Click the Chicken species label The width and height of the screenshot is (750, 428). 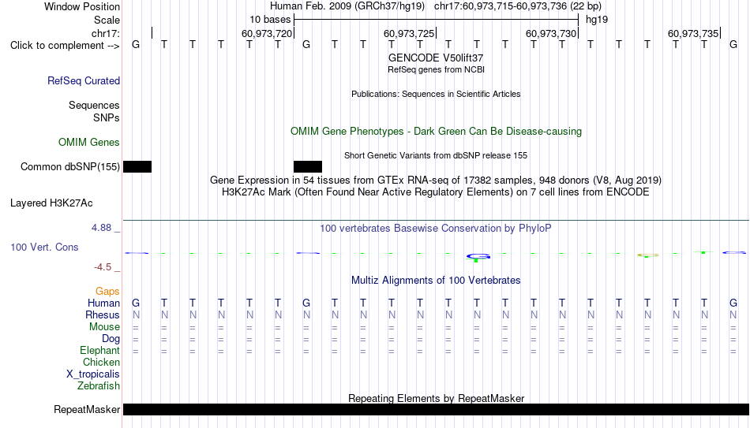(101, 362)
